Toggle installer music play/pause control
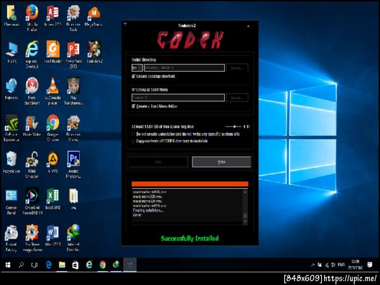 247,127
